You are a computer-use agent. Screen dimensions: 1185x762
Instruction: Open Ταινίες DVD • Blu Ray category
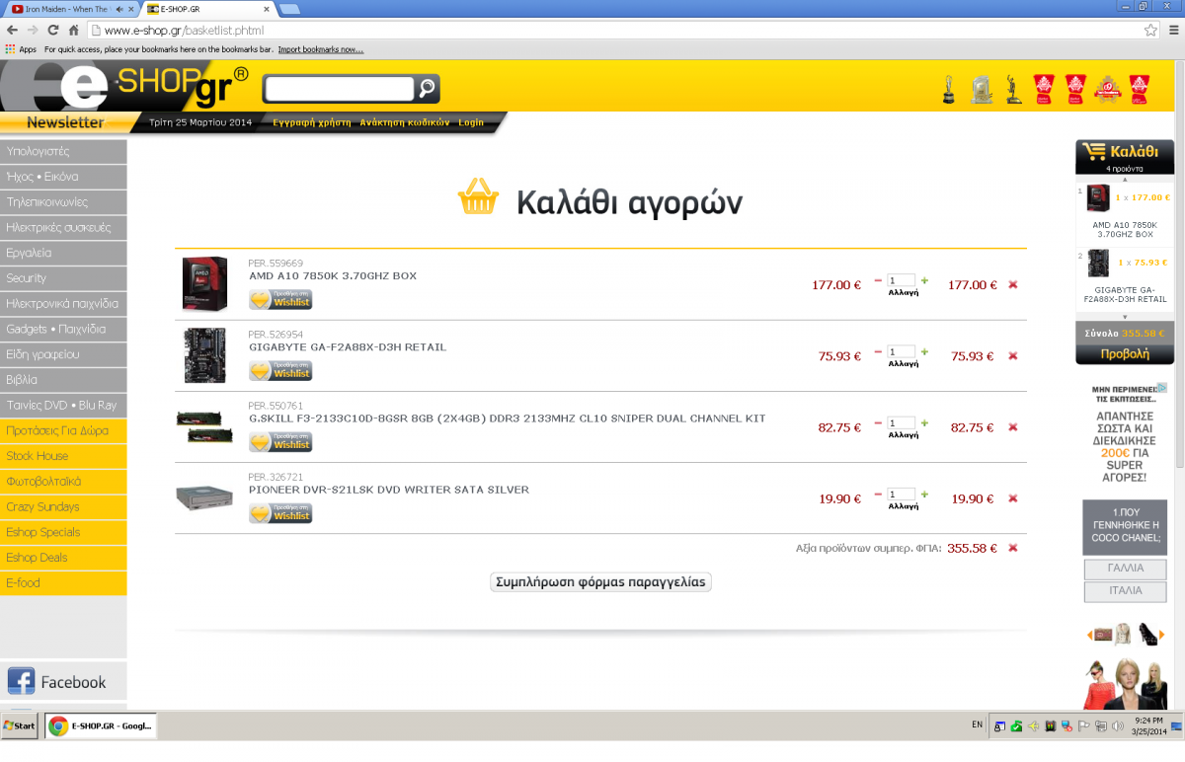pos(63,405)
